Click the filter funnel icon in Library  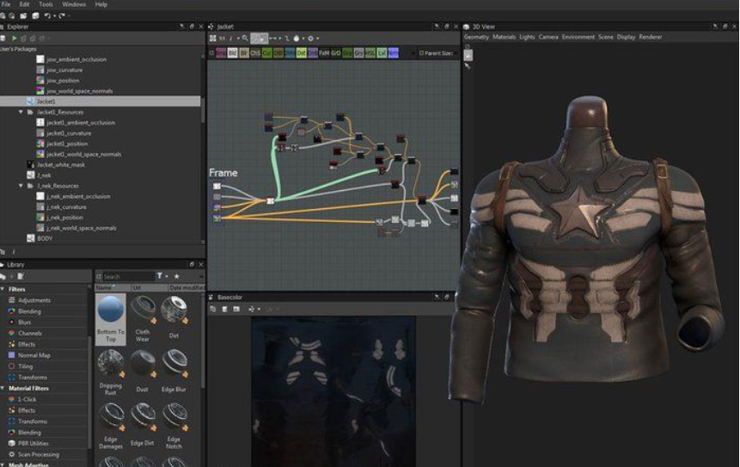[160, 276]
